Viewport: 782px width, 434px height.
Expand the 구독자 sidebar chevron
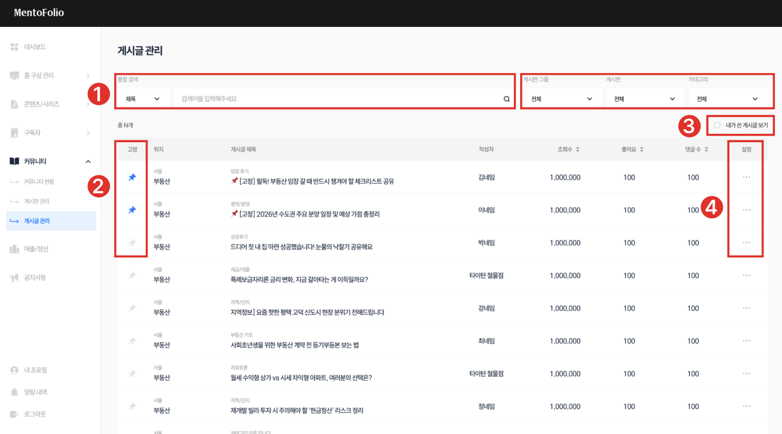(88, 133)
